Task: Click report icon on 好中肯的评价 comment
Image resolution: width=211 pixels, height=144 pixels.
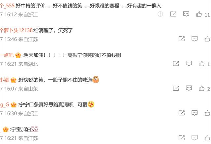Action: 160,14
